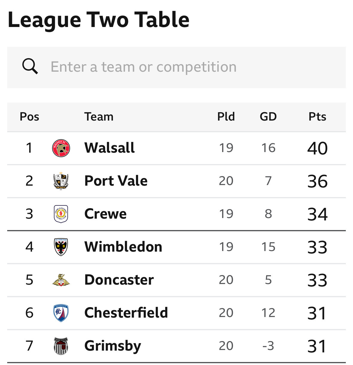Screen dimensions: 353x365
Task: Select the Doncaster team name
Action: tap(119, 280)
